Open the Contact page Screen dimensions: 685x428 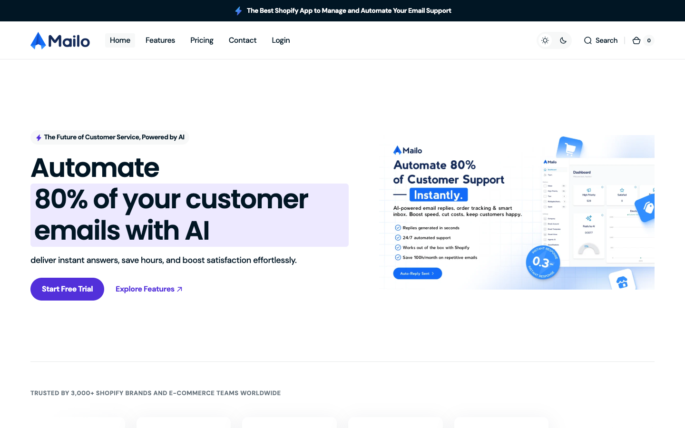coord(243,40)
